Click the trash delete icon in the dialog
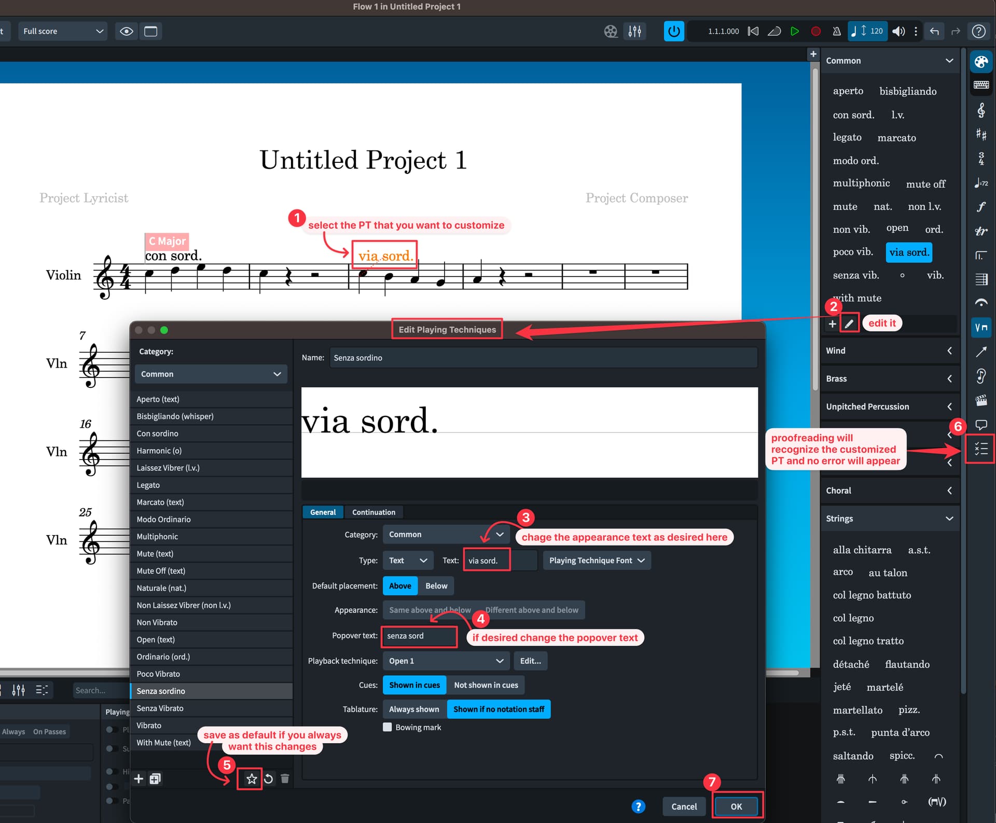The height and width of the screenshot is (823, 996). tap(285, 778)
